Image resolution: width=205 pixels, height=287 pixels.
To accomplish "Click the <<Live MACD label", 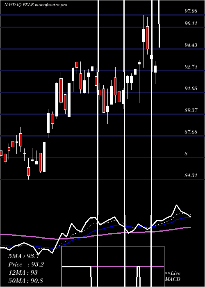I will pos(173,276).
